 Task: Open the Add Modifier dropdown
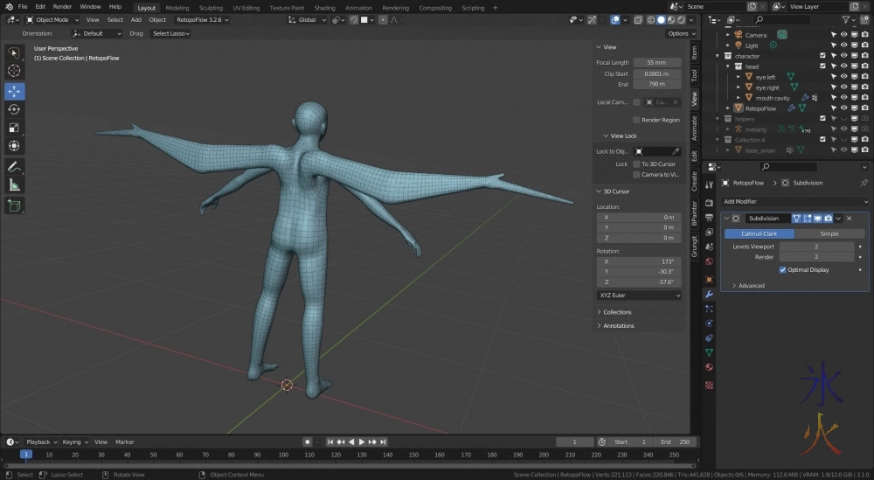[794, 201]
